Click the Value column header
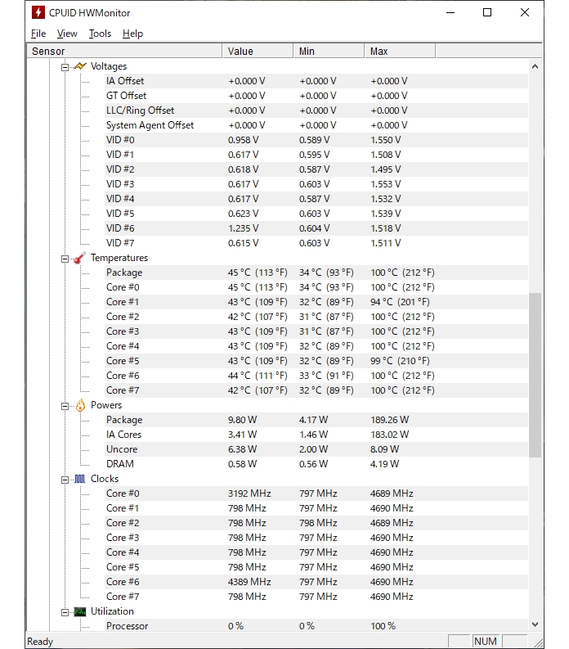Image resolution: width=569 pixels, height=649 pixels. point(258,51)
